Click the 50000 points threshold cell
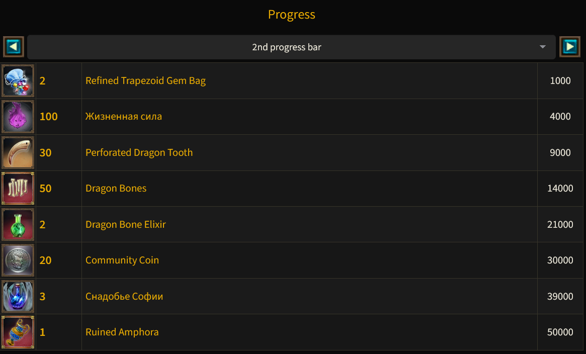Image resolution: width=586 pixels, height=354 pixels. tap(560, 332)
